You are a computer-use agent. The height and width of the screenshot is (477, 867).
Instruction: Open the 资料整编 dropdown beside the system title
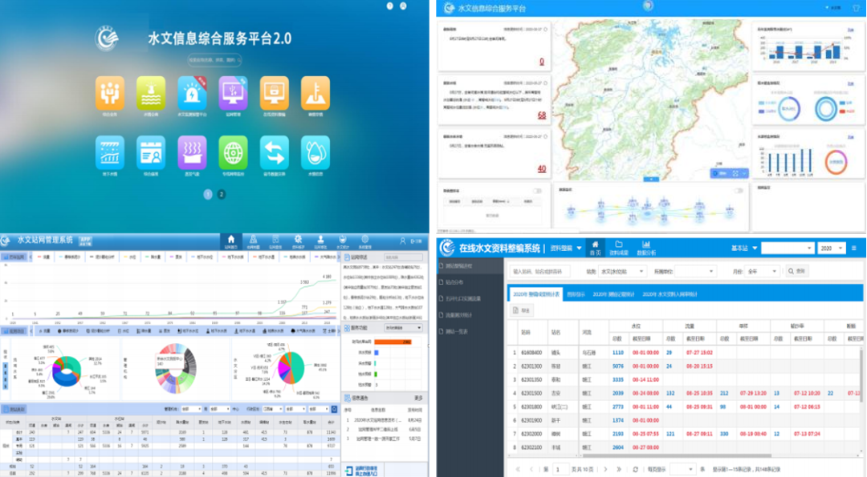pos(566,249)
